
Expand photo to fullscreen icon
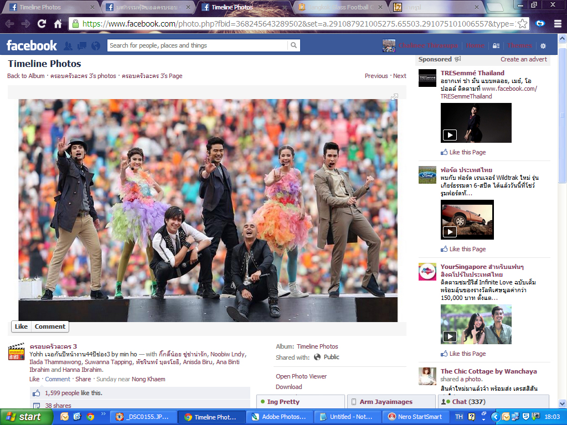pos(394,96)
